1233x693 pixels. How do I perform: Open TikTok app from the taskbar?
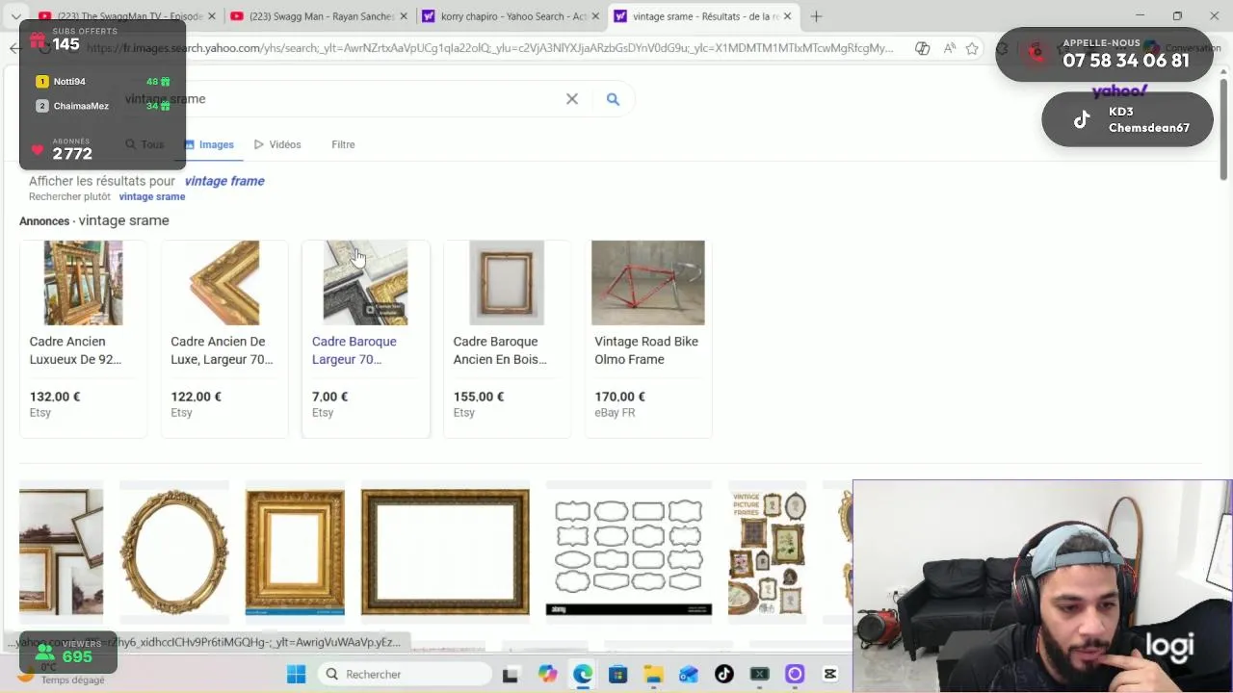(723, 674)
